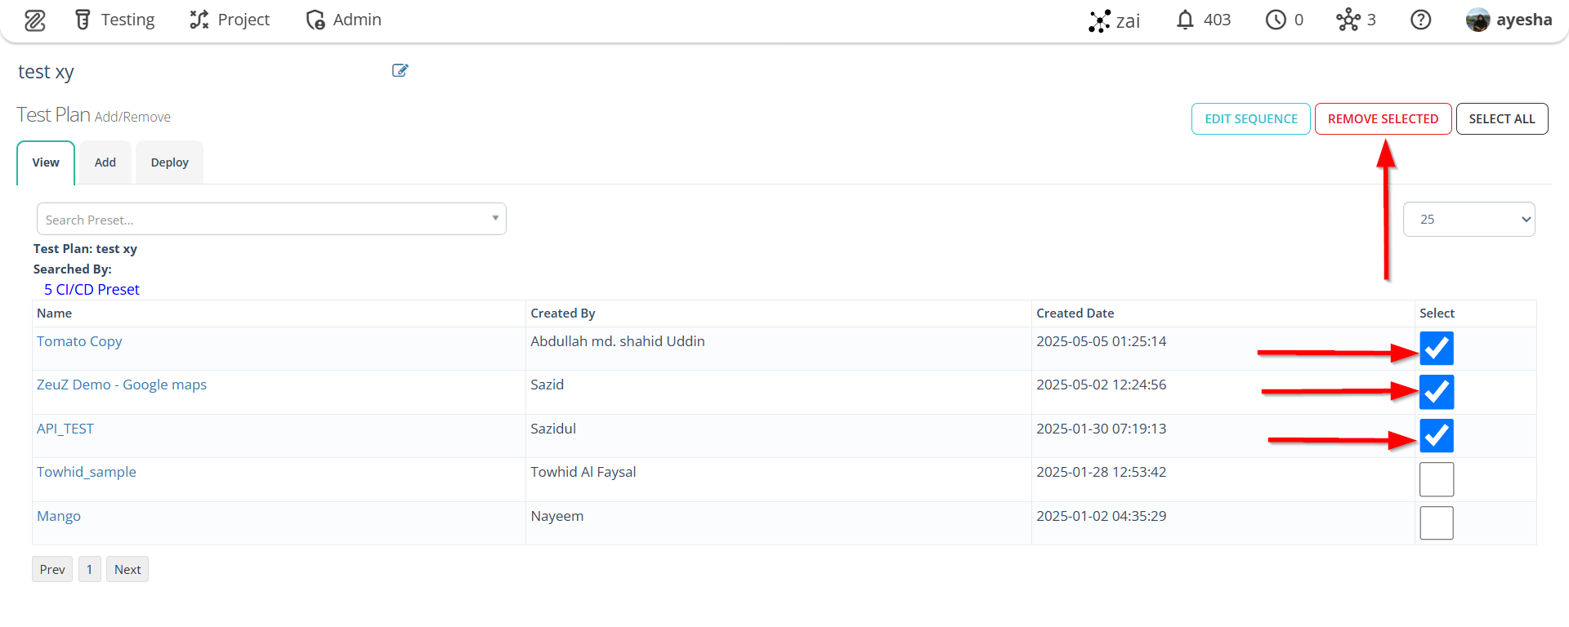This screenshot has height=627, width=1569.
Task: Click the Testing flask icon
Action: (x=83, y=20)
